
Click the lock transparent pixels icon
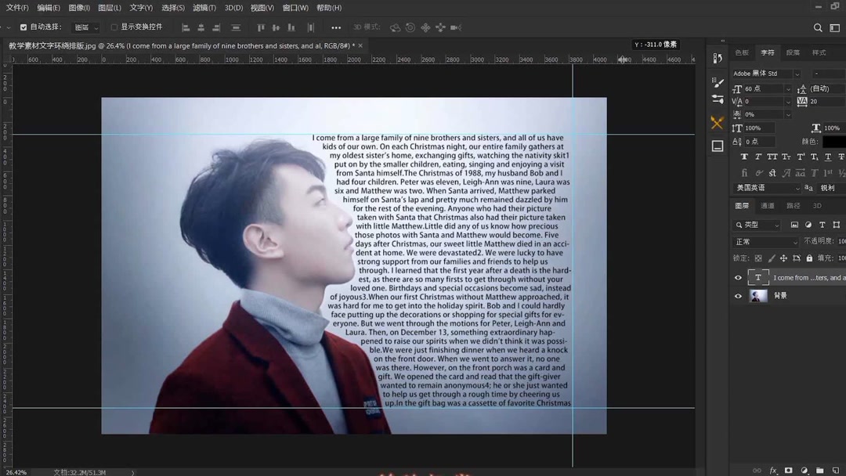click(759, 258)
